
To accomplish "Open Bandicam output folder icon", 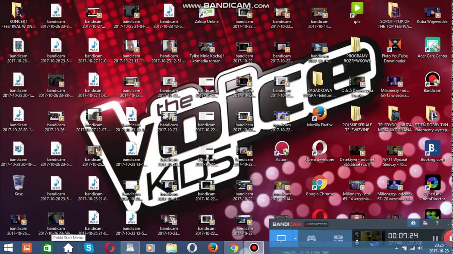I will pyautogui.click(x=425, y=223).
